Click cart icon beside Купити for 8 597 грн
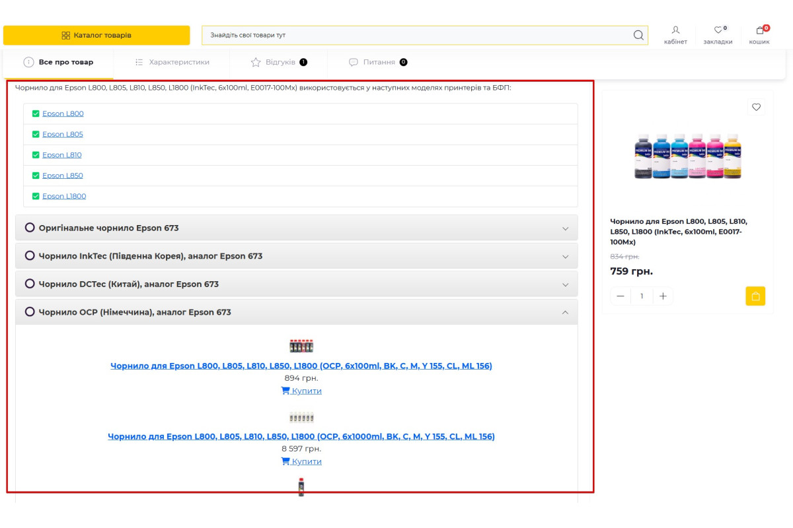 point(285,461)
